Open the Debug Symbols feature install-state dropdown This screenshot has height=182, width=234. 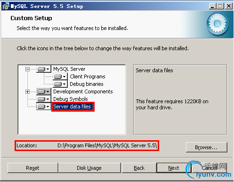[x=44, y=99]
